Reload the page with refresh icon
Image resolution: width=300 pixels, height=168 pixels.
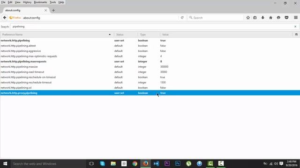[x=182, y=18]
